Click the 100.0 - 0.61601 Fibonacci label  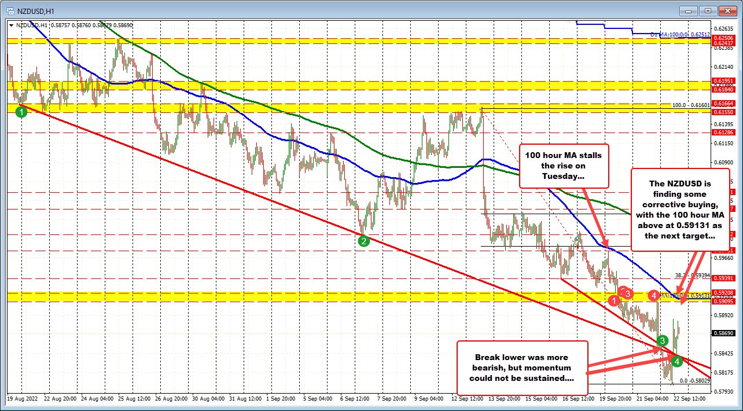coord(690,105)
